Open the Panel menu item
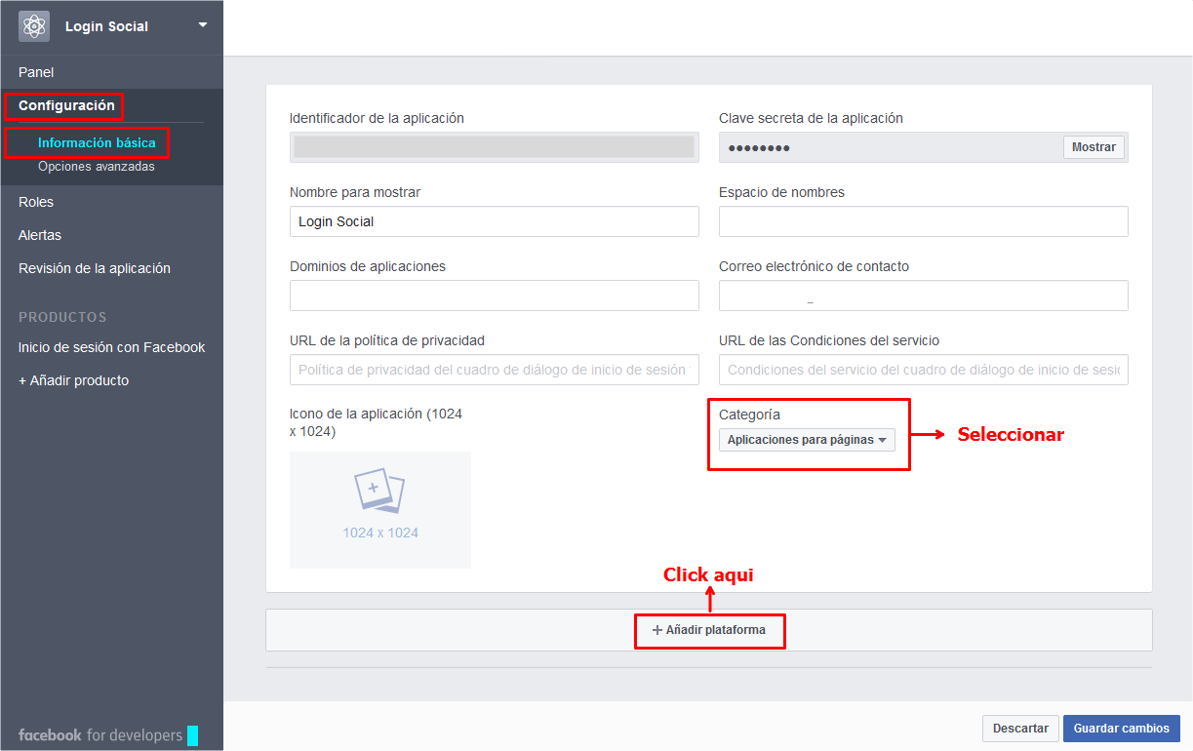The height and width of the screenshot is (751, 1193). [36, 72]
